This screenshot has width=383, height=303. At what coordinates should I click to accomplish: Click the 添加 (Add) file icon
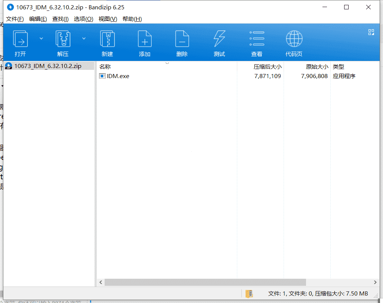tap(145, 39)
